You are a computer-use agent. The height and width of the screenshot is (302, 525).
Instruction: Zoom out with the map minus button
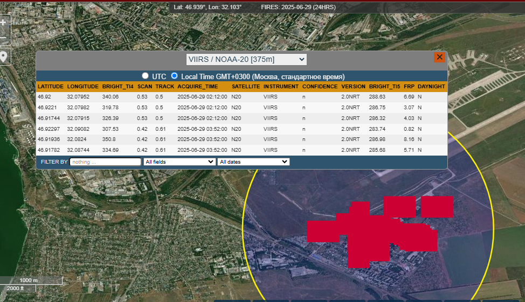pos(3,38)
